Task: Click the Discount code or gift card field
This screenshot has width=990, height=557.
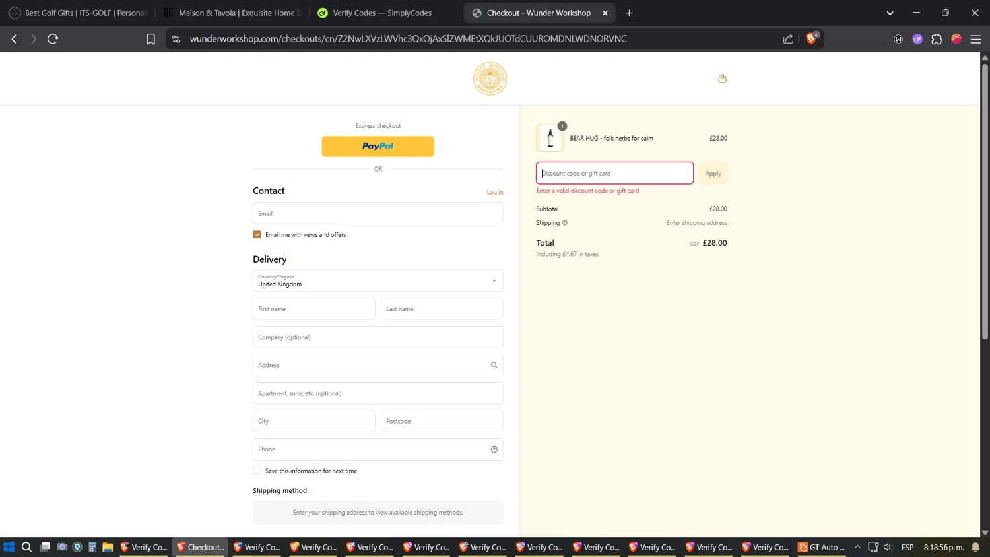Action: pos(614,173)
